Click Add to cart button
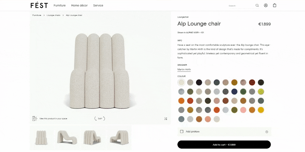This screenshot has width=305, height=152. [x=224, y=145]
